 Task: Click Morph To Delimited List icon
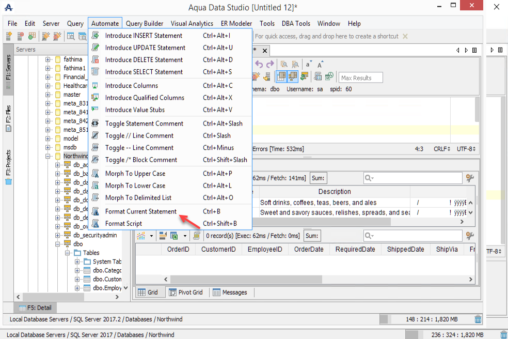[x=95, y=197]
